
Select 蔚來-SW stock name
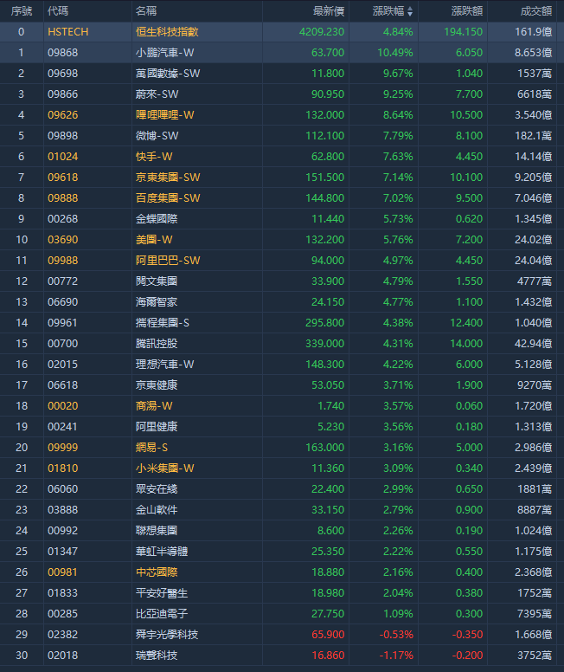click(x=157, y=94)
